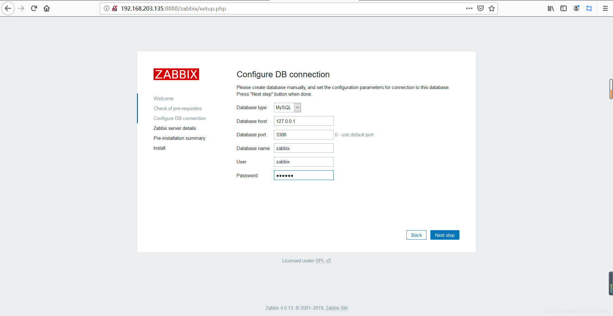Screen dimensions: 613x316
Task: Open the browser home page
Action: [x=47, y=8]
